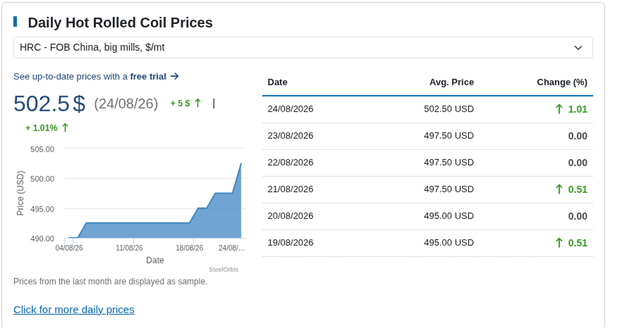Click the 11/08/26 label on the chart axis
Image resolution: width=622 pixels, height=328 pixels.
click(x=129, y=248)
